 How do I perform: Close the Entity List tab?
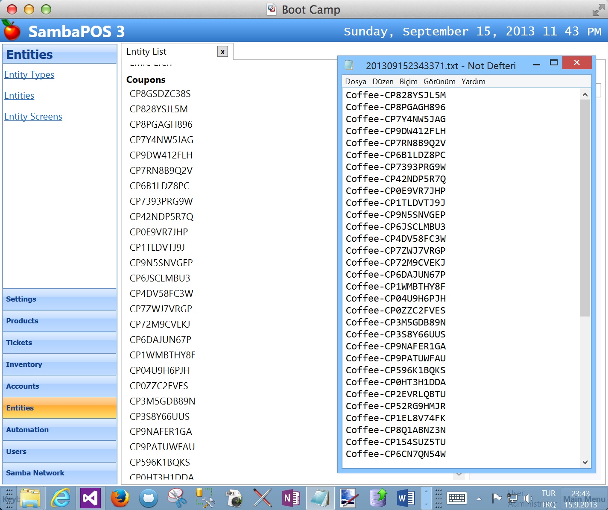(x=222, y=52)
